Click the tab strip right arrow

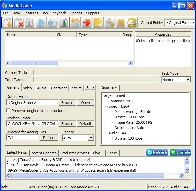[x=93, y=87]
